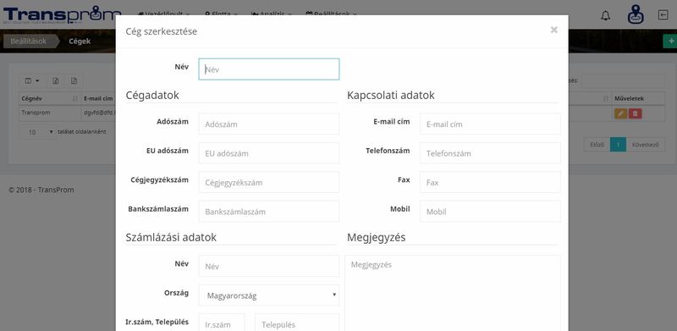Focus the top Név field in the dialog
Image resolution: width=677 pixels, height=331 pixels.
coord(269,69)
